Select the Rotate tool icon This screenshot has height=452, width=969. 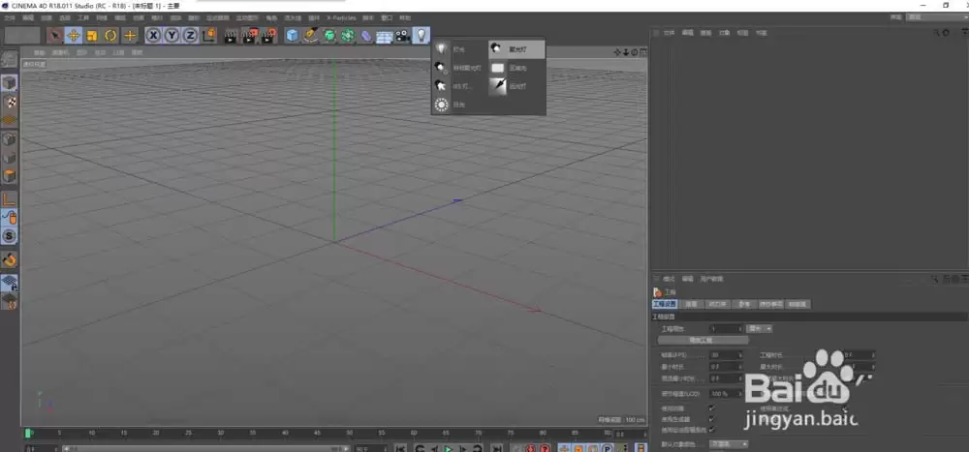pos(110,36)
